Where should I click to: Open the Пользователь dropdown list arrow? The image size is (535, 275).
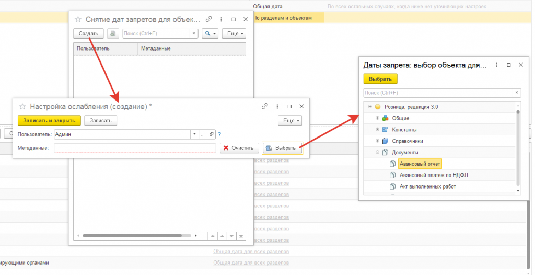(x=194, y=134)
